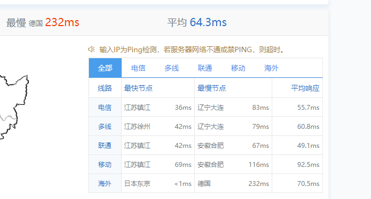Switch to the 电信 tab
The height and width of the screenshot is (199, 371).
click(x=138, y=68)
